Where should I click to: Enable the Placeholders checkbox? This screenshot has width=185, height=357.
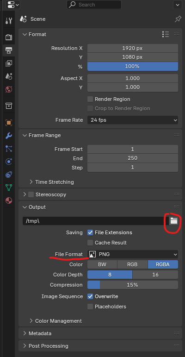(90, 307)
